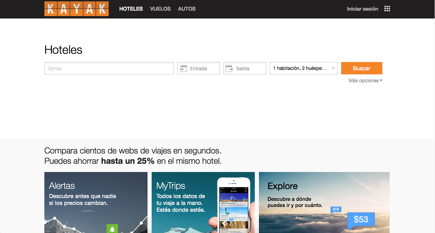Click the phone image in MyTrips
The image size is (435, 233).
point(234,206)
